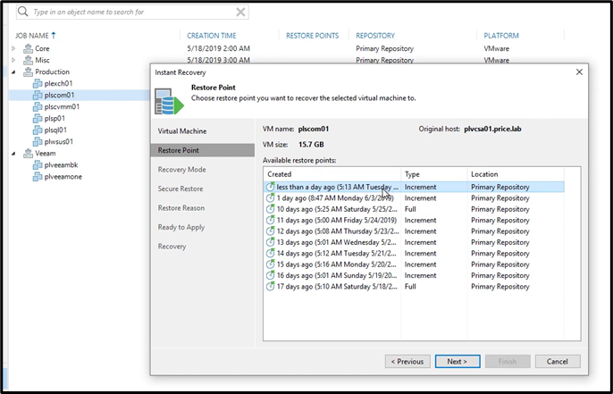Click restore point icon for 16 days ago
The height and width of the screenshot is (394, 613).
tap(270, 275)
